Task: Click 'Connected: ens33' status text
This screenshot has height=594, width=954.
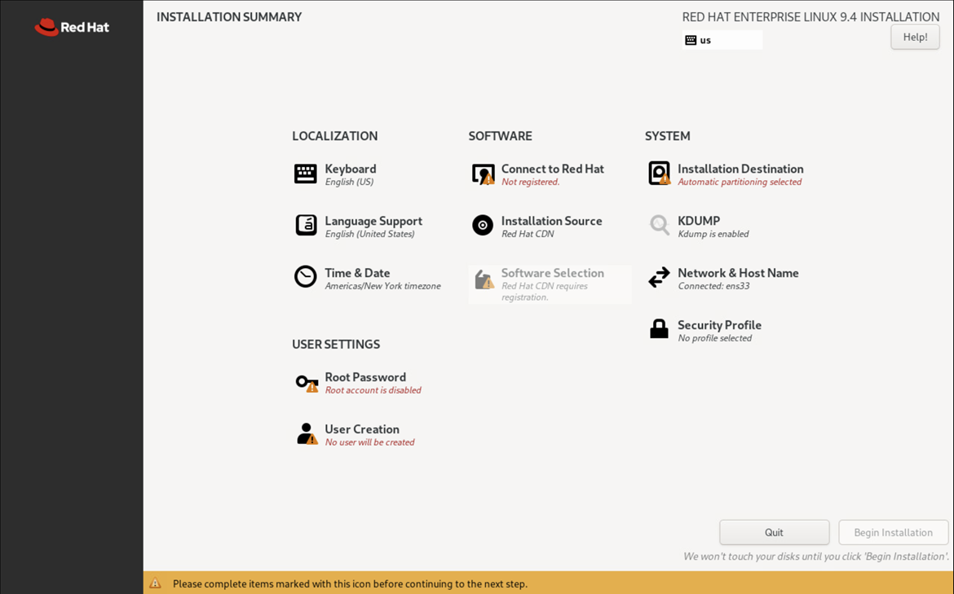Action: coord(713,286)
